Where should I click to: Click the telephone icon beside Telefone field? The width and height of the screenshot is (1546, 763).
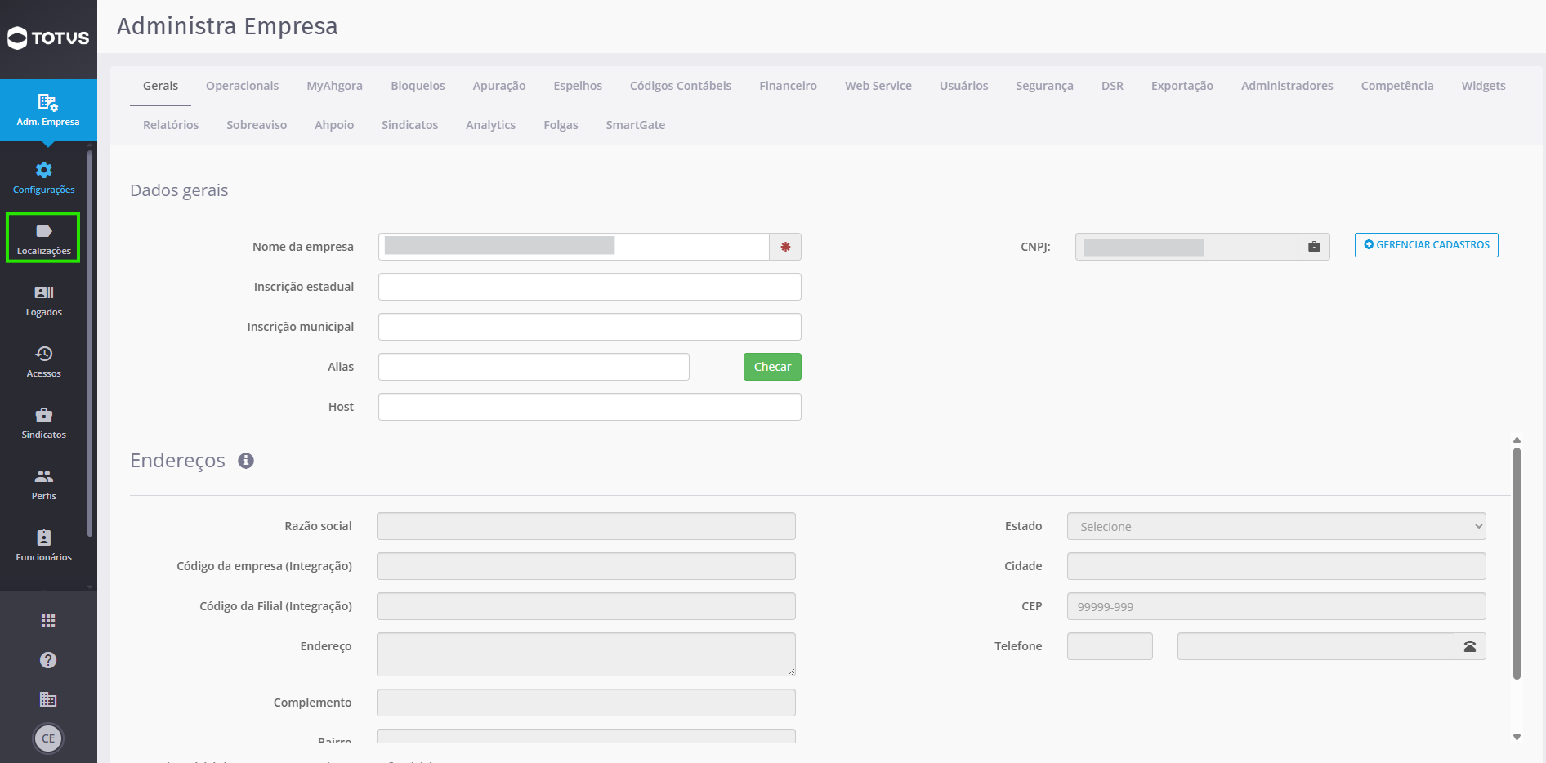[x=1470, y=646]
